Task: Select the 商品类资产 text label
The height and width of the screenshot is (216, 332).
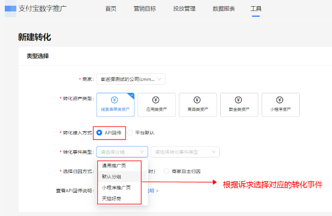Action: [198, 109]
